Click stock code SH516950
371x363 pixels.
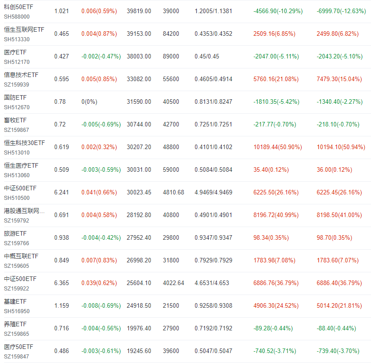click(17, 311)
